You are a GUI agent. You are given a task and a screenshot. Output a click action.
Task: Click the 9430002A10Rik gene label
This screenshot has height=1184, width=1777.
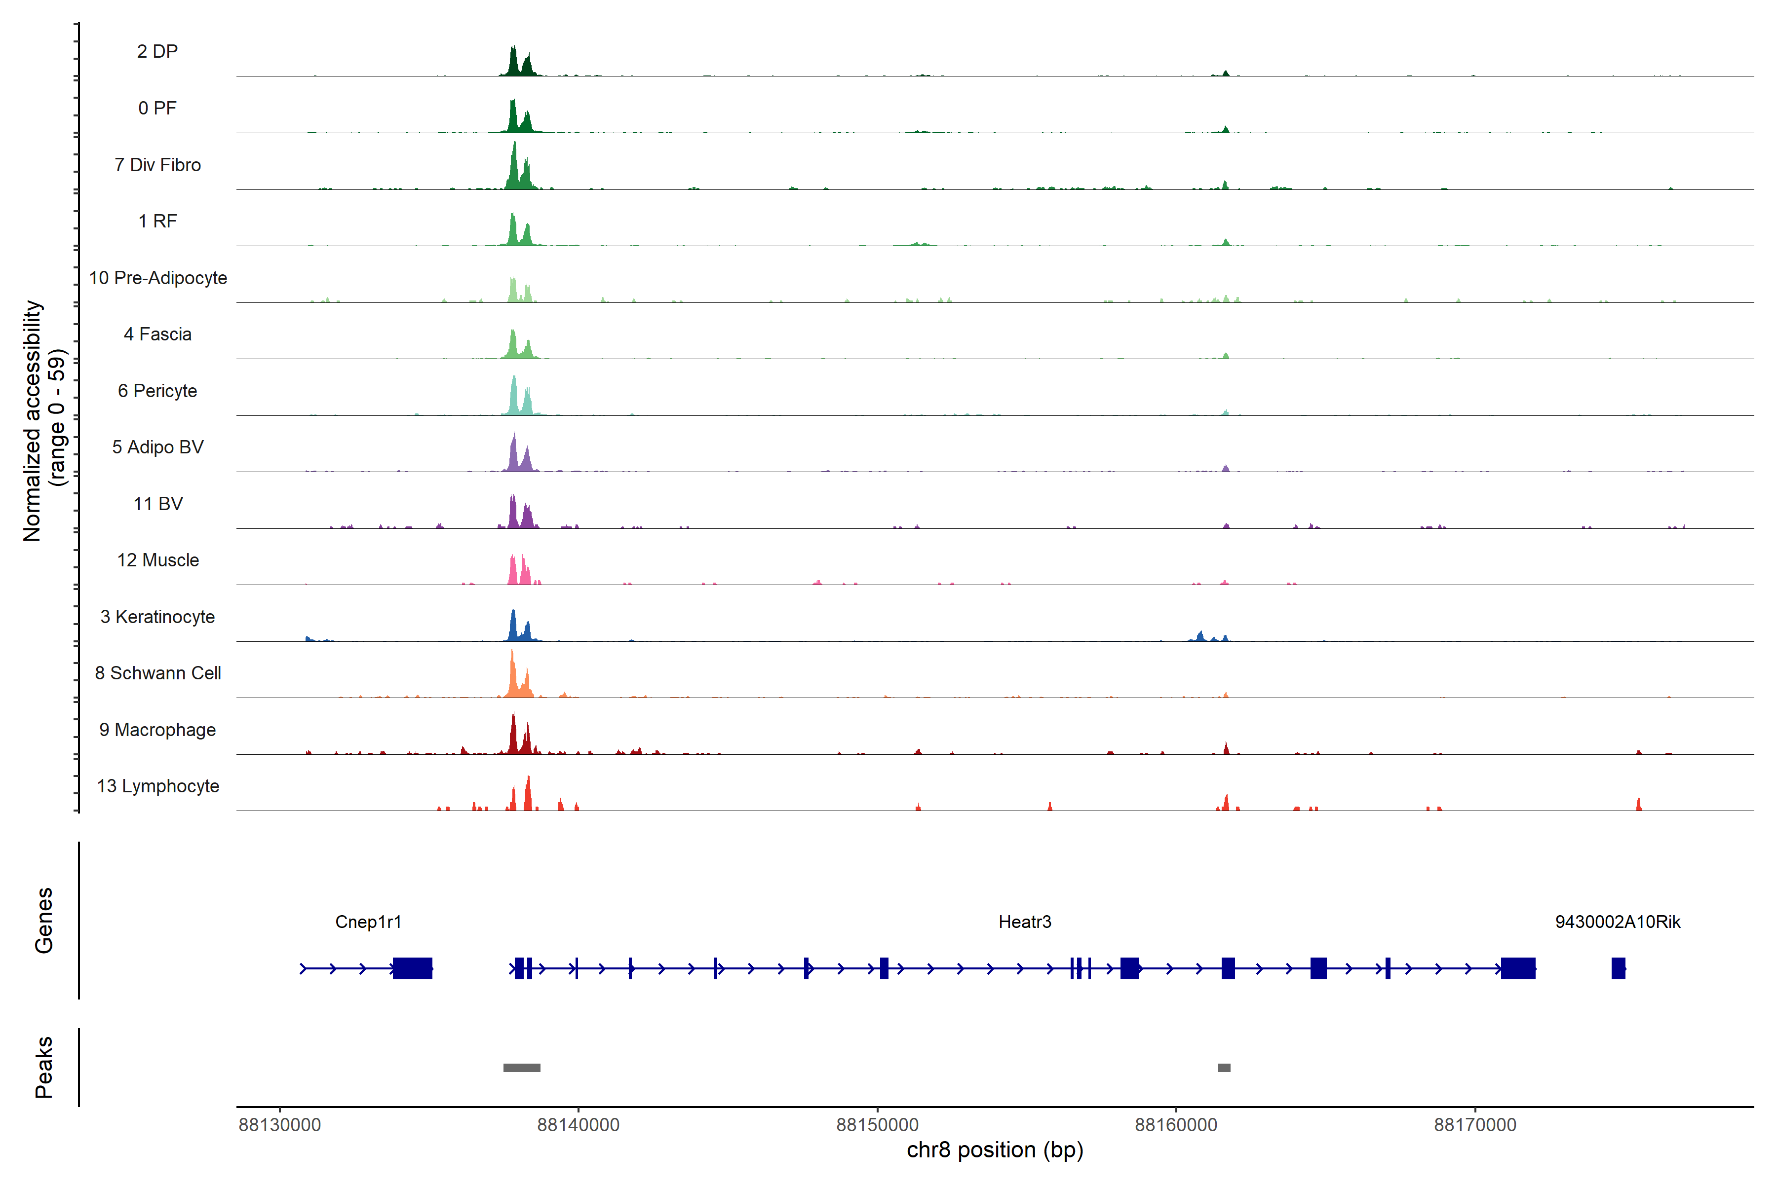pyautogui.click(x=1618, y=921)
